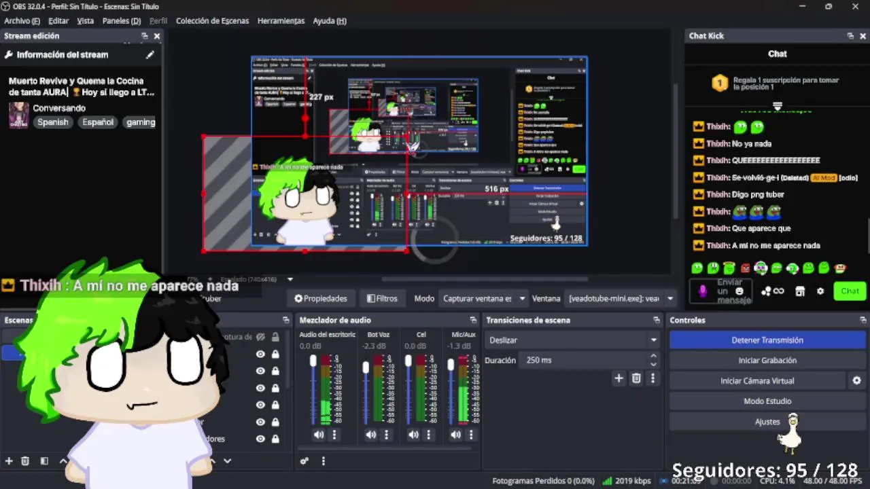The width and height of the screenshot is (870, 489).
Task: Open the Paneles menu
Action: tap(122, 21)
